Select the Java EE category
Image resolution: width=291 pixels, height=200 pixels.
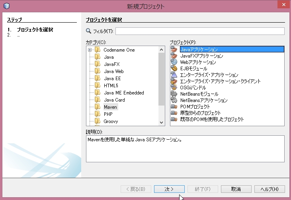[112, 79]
